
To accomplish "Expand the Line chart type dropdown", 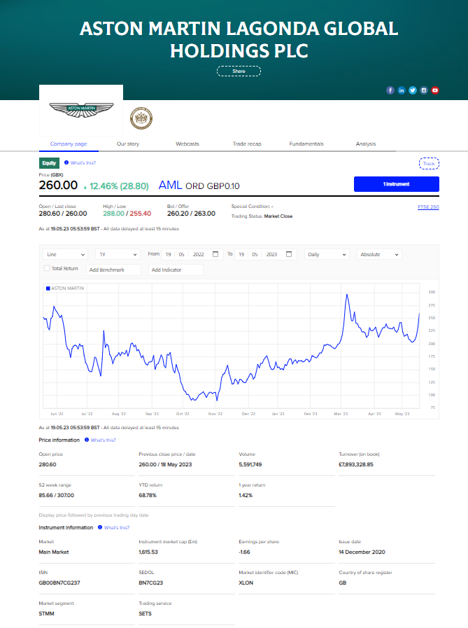I will (65, 254).
